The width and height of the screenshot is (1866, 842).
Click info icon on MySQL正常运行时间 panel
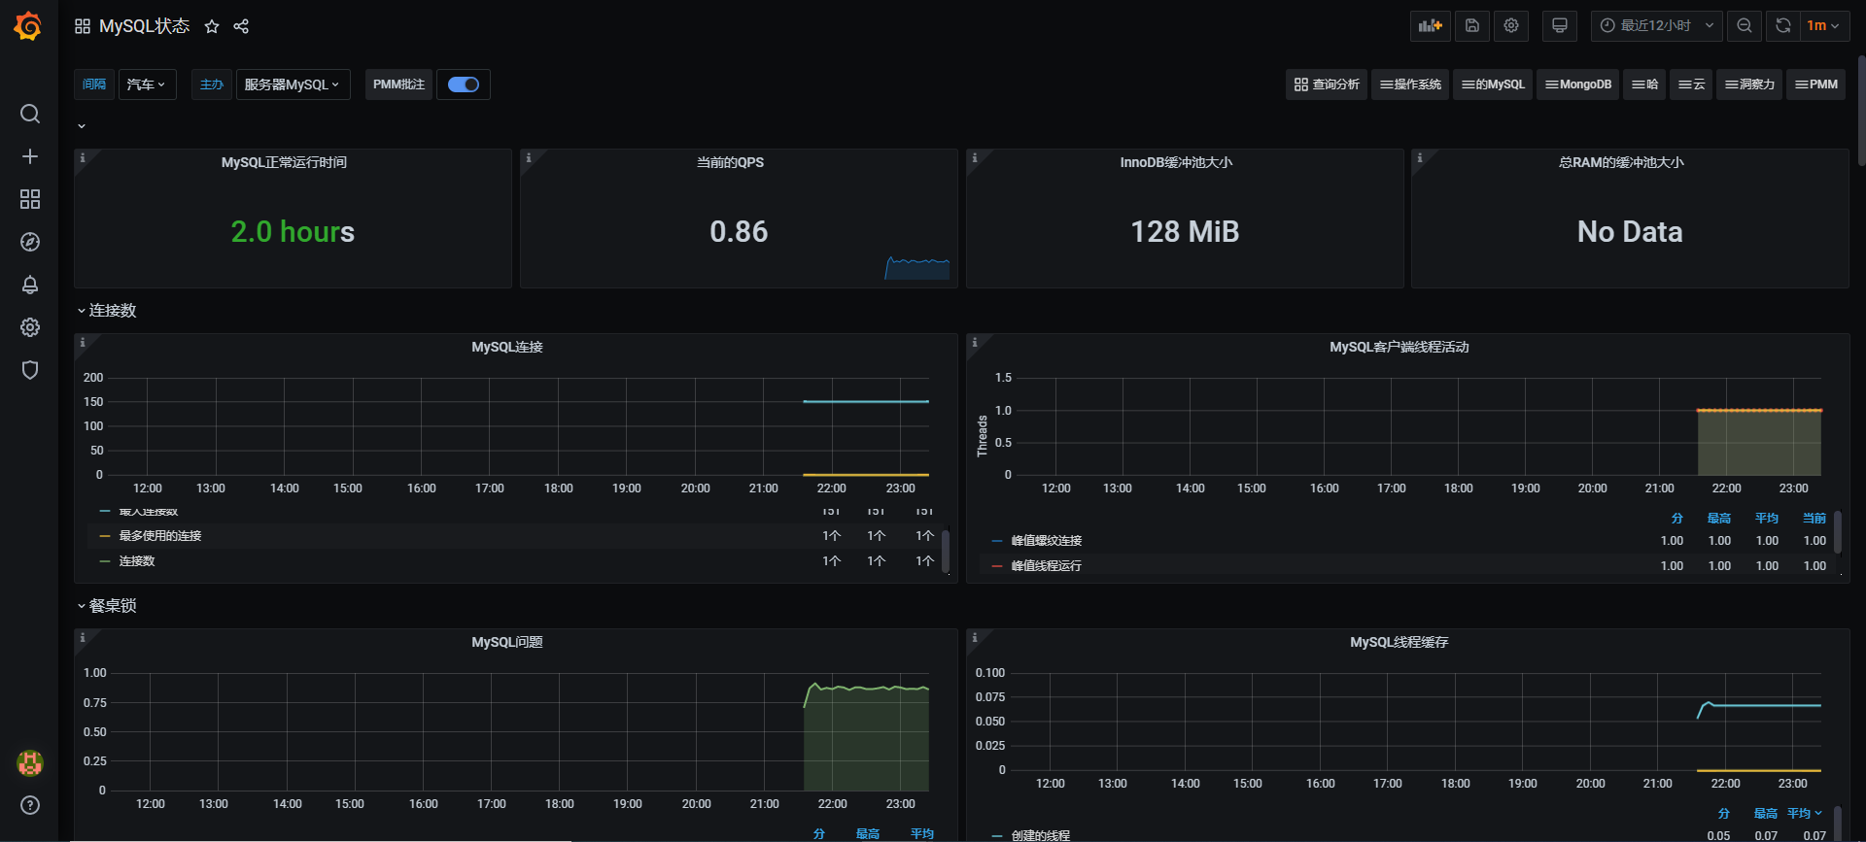(83, 157)
